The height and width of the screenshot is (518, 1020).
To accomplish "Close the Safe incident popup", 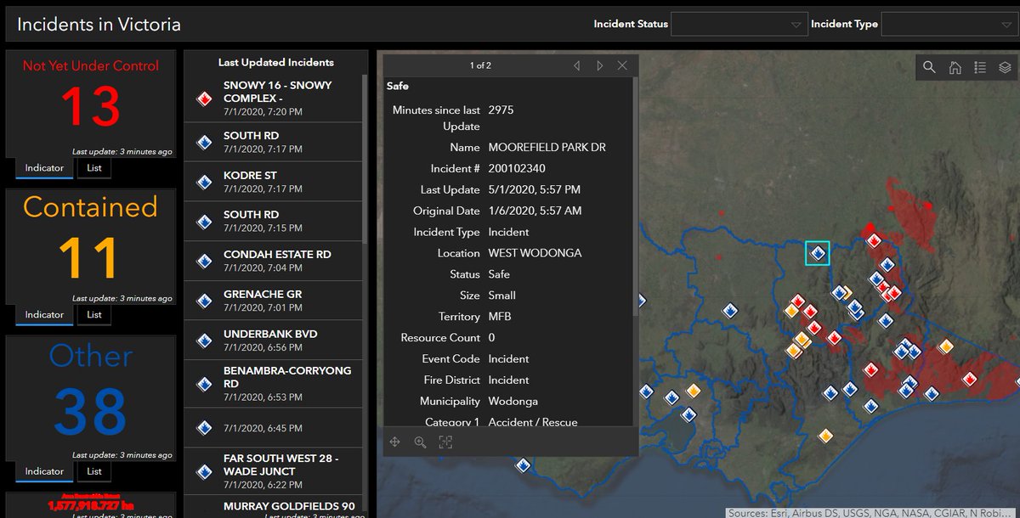I will (x=623, y=65).
